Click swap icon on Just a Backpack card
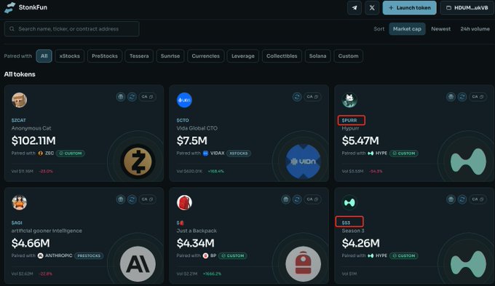495x286 pixels. (x=297, y=199)
